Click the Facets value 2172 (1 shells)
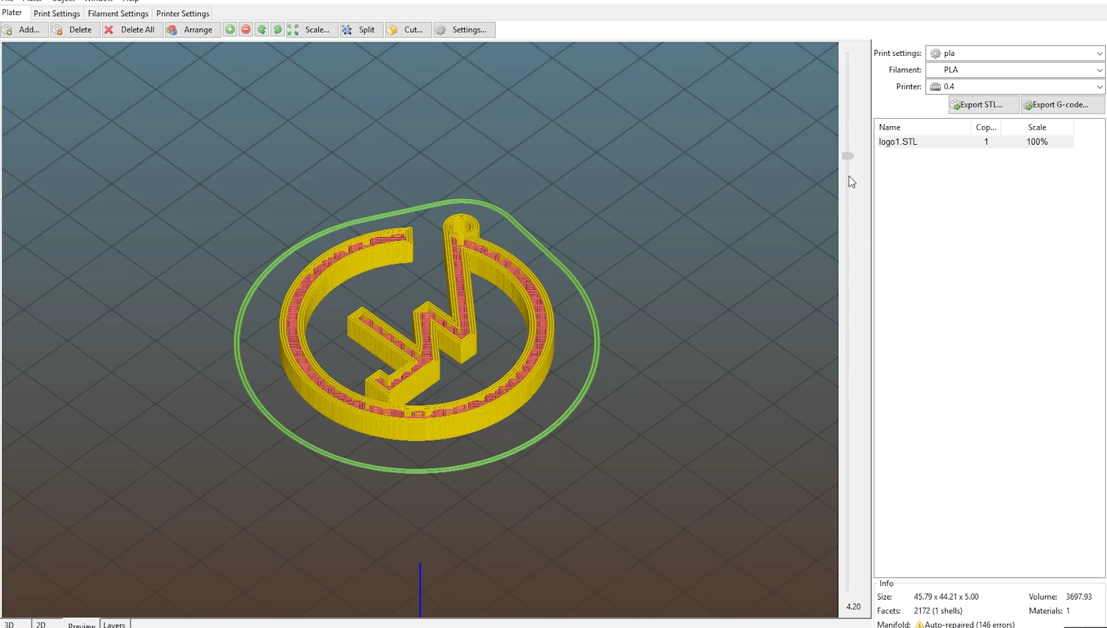The width and height of the screenshot is (1107, 628). (938, 611)
